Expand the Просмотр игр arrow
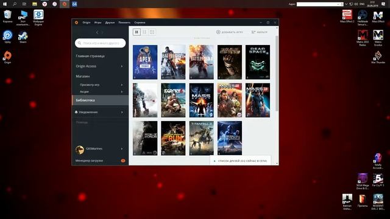 click(122, 85)
